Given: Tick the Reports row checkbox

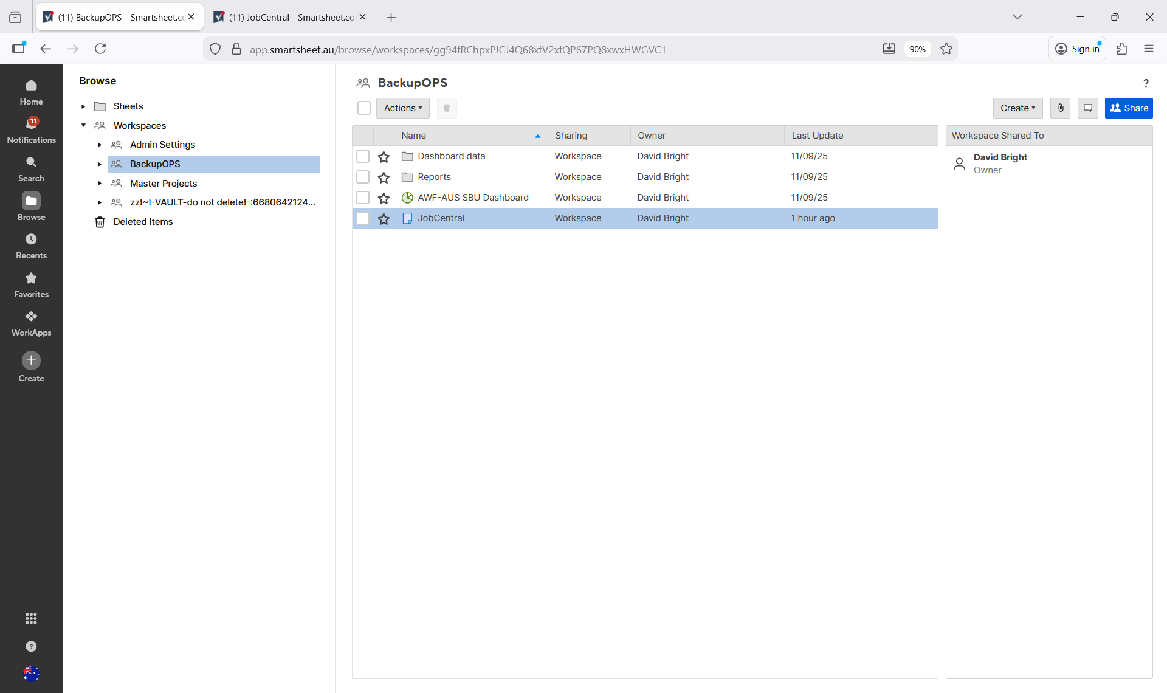Looking at the screenshot, I should pos(363,177).
